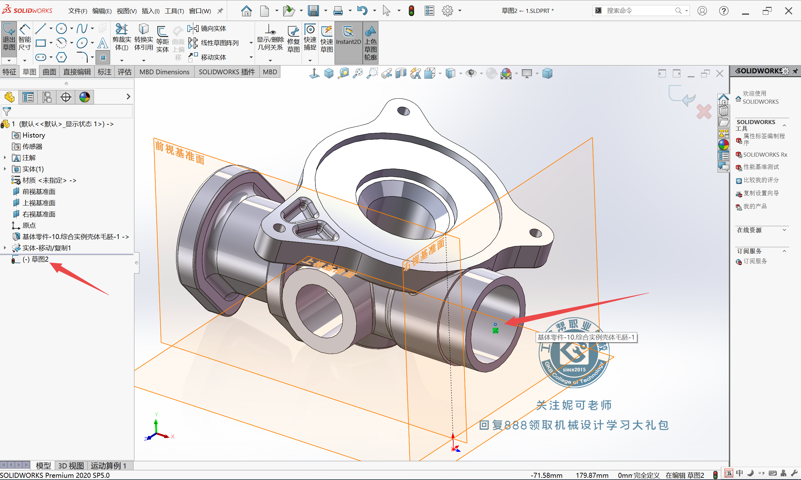Select the Corner Rectangle tool
The height and width of the screenshot is (480, 801).
(x=41, y=43)
